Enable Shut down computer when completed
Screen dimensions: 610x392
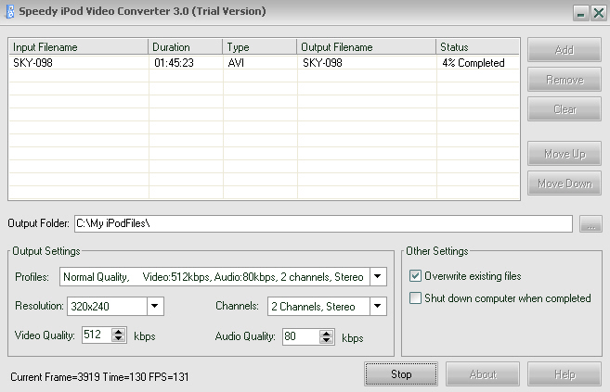415,298
